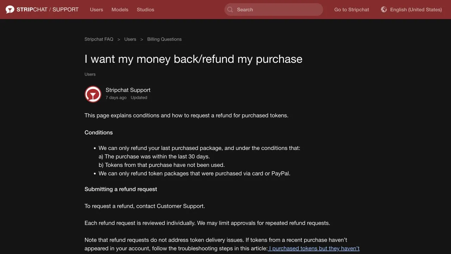Open the purchased tokens troubleshooting link

(314, 248)
